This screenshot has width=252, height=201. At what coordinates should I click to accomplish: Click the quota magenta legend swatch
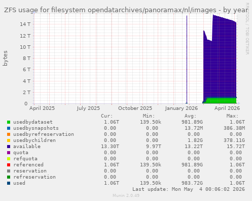9,153
